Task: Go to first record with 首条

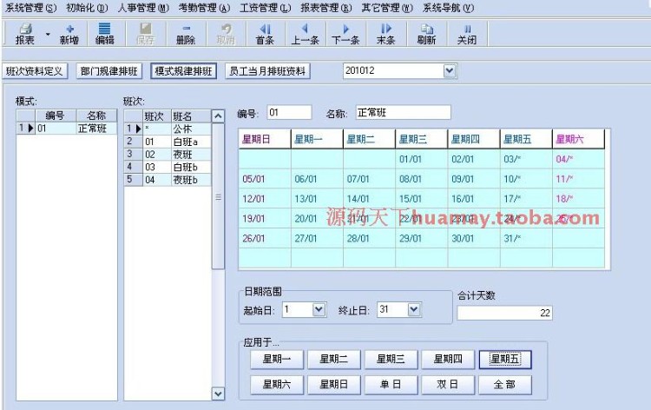Action: (265, 34)
